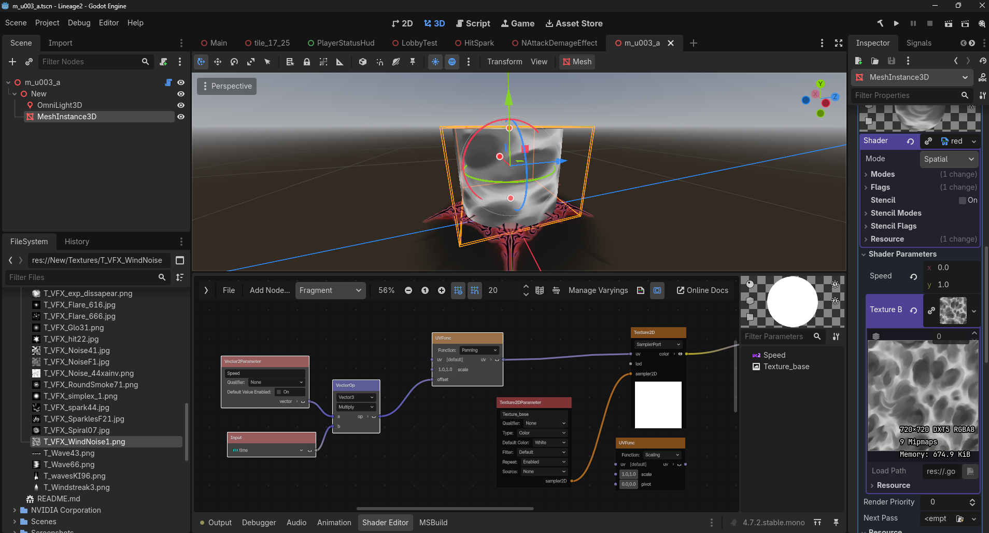Click the instantiate child scene link icon

29,62
